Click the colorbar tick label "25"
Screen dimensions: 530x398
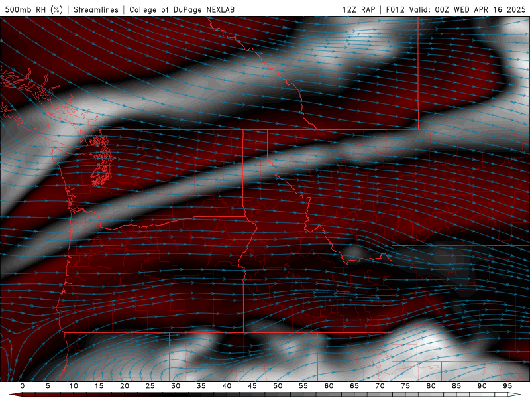150,386
